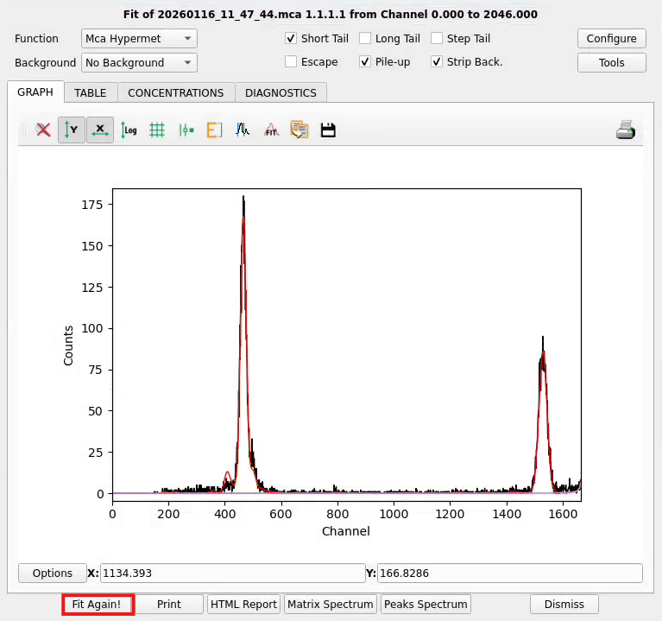Click the FIT icon in toolbar

271,130
